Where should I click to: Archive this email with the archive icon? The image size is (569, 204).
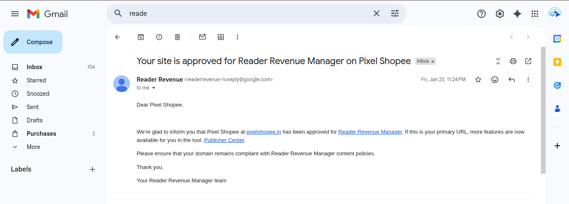click(141, 37)
